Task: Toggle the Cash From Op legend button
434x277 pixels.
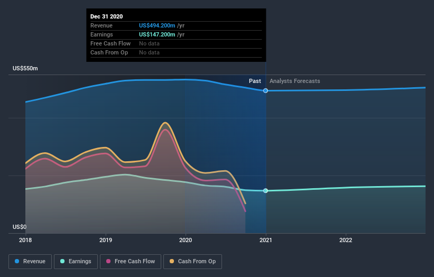Action: pos(192,262)
